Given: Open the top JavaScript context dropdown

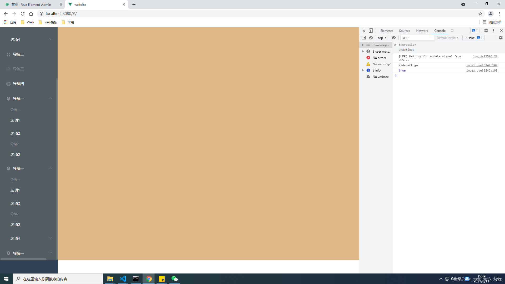Looking at the screenshot, I should [382, 38].
